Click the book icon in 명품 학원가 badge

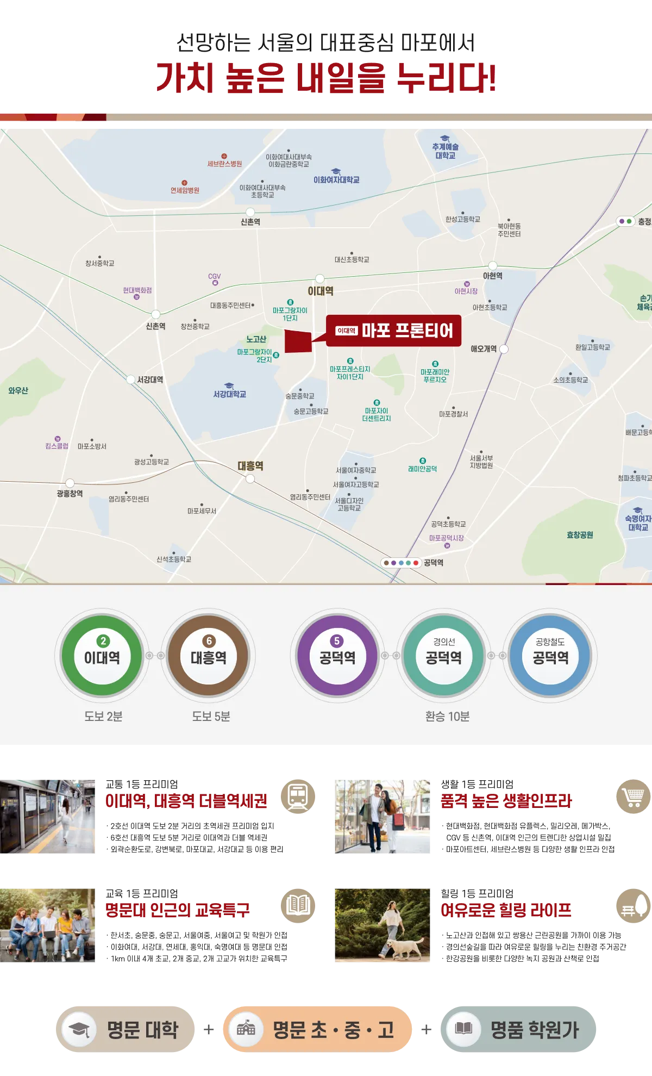(x=463, y=1029)
